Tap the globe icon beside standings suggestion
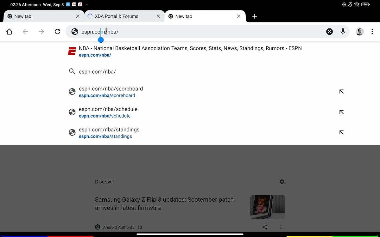This screenshot has height=237, width=380. tap(72, 133)
